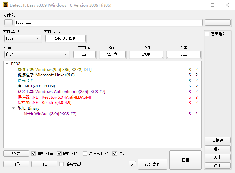Uncheck the 详细 checkbox
235x173 pixels.
115,153
